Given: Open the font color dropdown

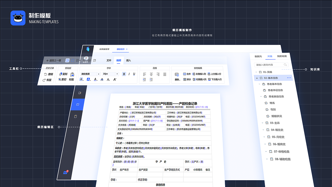Looking at the screenshot, I should click(96, 79).
